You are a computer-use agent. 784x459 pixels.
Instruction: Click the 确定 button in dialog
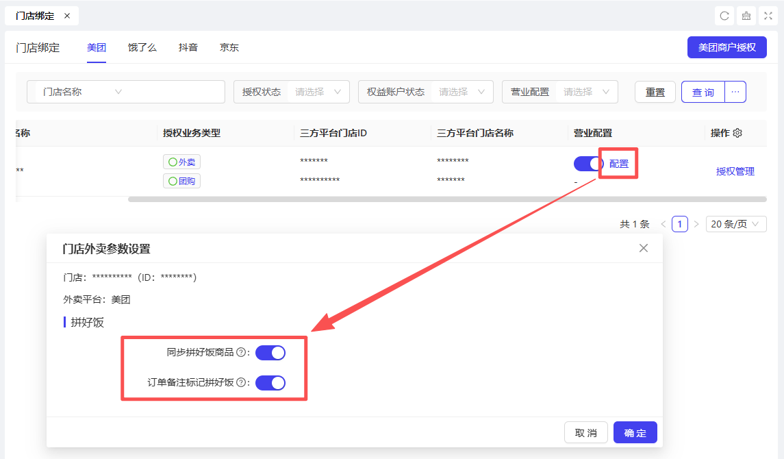coord(635,433)
